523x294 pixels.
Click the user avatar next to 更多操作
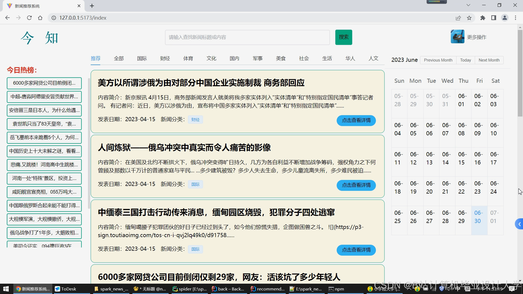457,37
